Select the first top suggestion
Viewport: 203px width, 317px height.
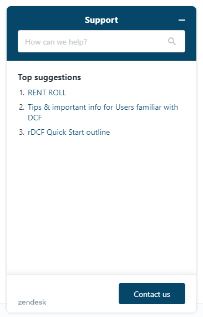pyautogui.click(x=47, y=92)
